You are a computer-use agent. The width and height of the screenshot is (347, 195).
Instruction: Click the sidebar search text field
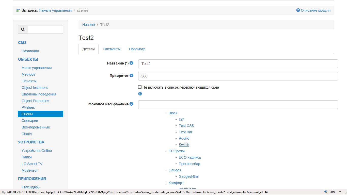(x=45, y=29)
